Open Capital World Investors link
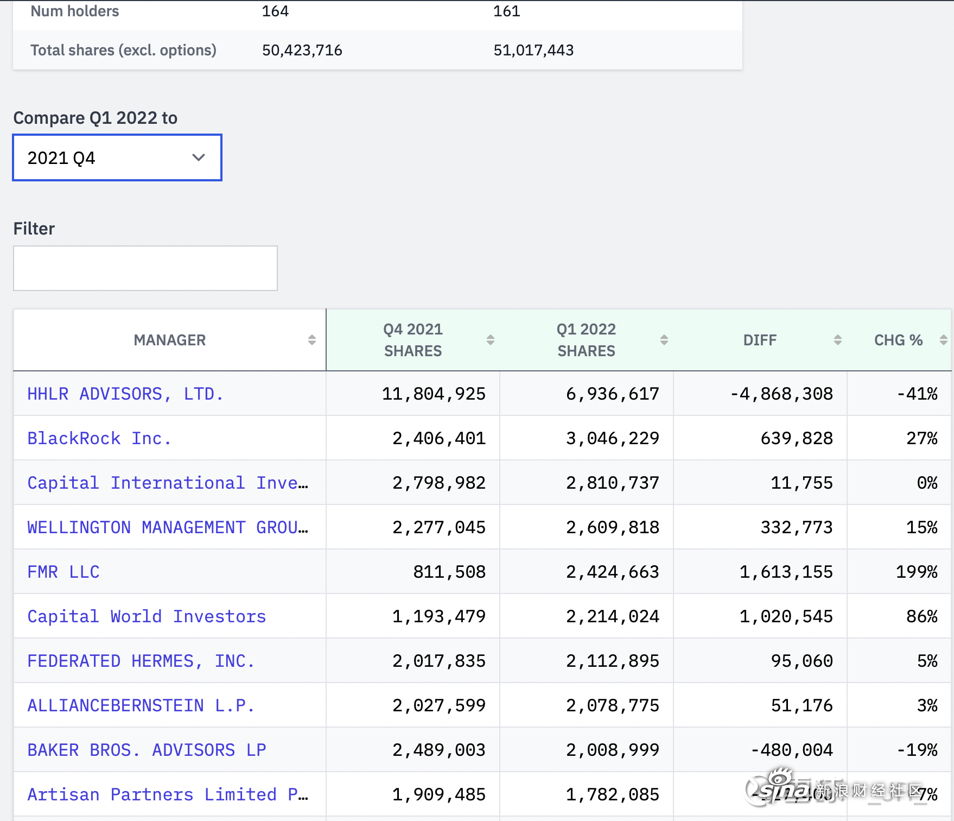This screenshot has height=821, width=954. [x=147, y=616]
